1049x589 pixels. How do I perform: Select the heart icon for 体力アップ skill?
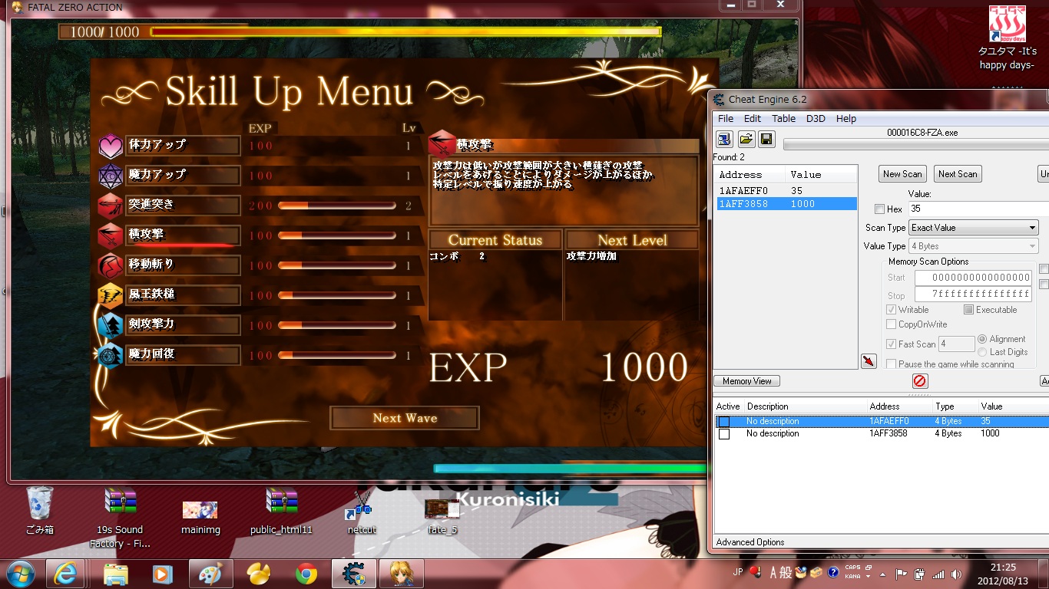pyautogui.click(x=111, y=145)
